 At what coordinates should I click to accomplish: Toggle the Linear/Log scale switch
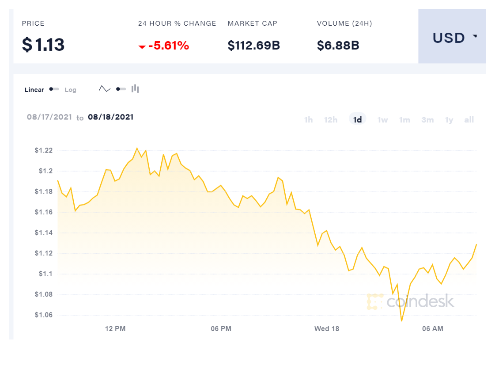click(54, 89)
